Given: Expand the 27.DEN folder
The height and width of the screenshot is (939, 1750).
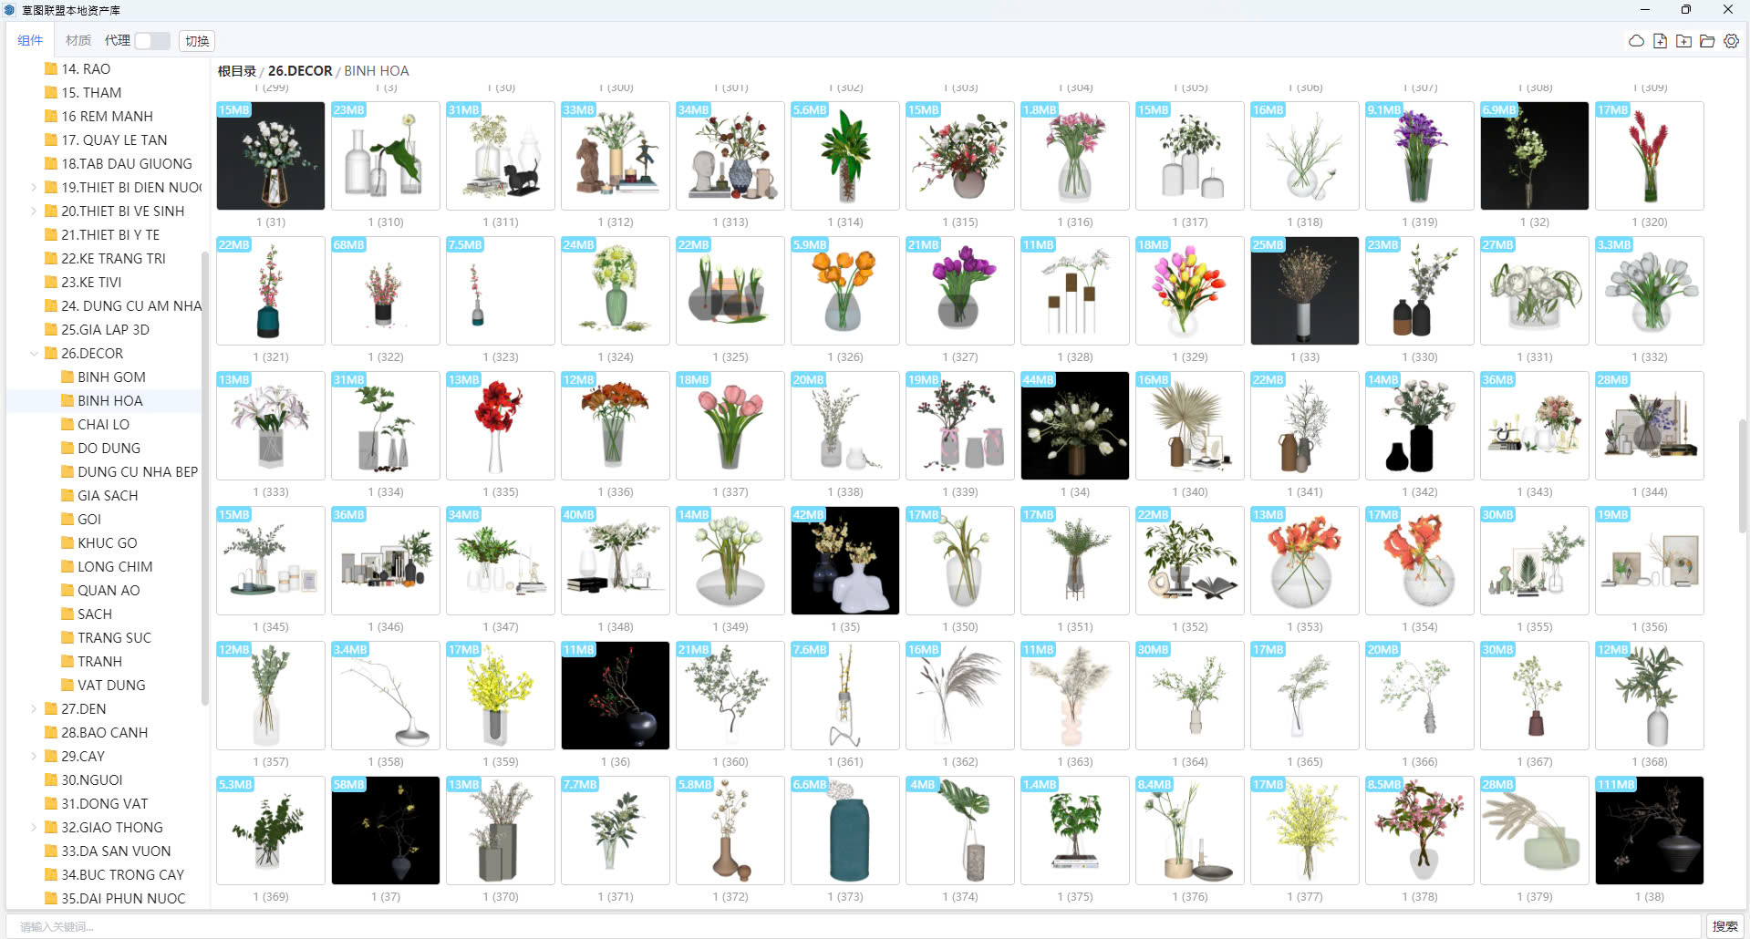Looking at the screenshot, I should pos(35,708).
